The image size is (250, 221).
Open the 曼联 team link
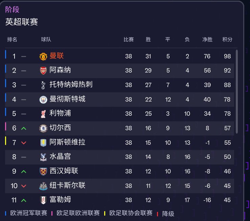pyautogui.click(x=57, y=56)
